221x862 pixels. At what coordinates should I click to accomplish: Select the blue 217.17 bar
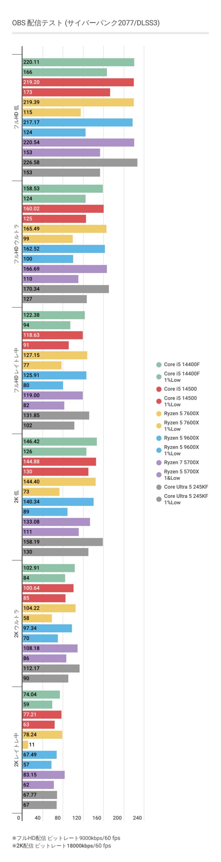[77, 122]
